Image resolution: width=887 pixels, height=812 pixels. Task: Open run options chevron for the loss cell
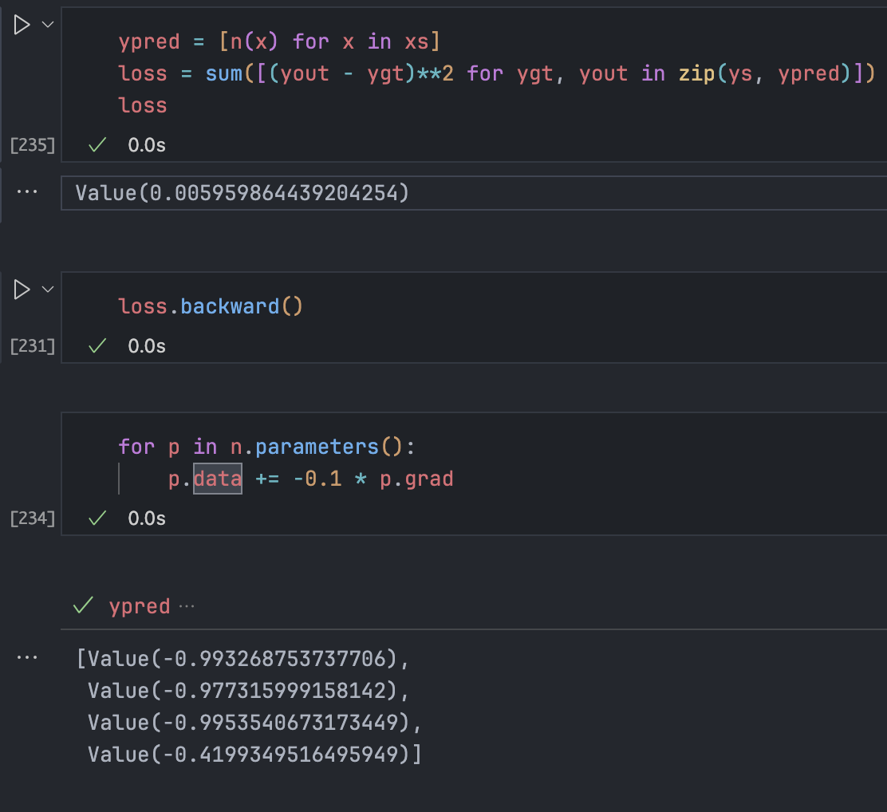[47, 25]
